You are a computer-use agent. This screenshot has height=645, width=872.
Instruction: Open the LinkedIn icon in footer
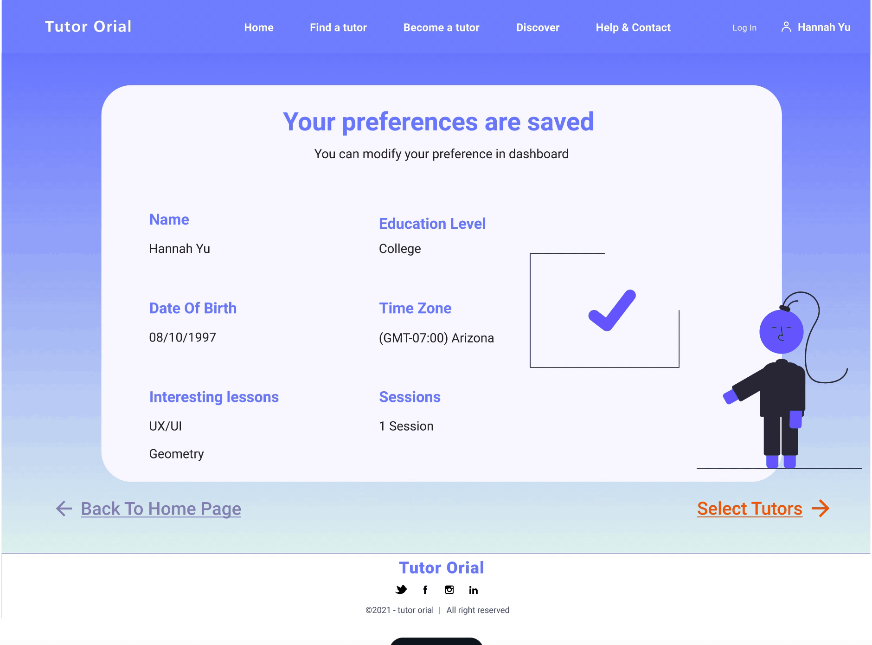(x=473, y=590)
